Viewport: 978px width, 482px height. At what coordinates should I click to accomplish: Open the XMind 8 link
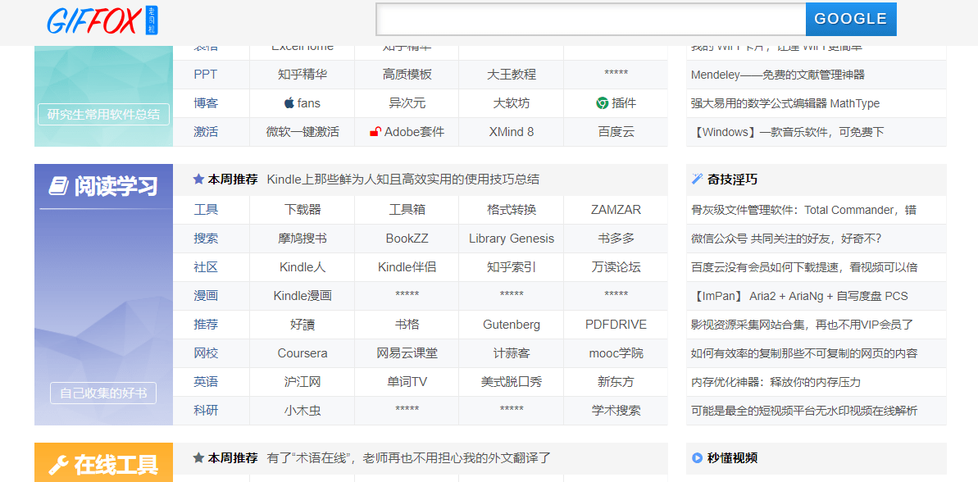(x=512, y=132)
